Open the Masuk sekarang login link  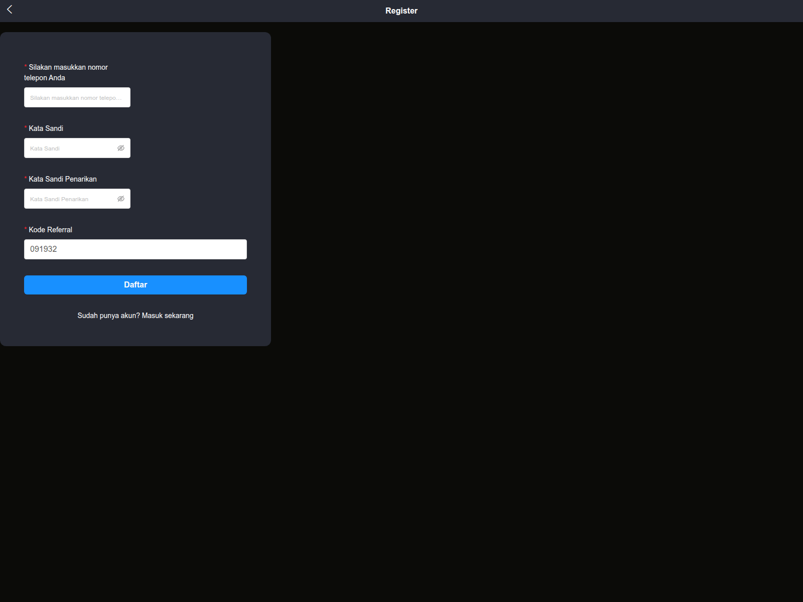[x=168, y=316]
